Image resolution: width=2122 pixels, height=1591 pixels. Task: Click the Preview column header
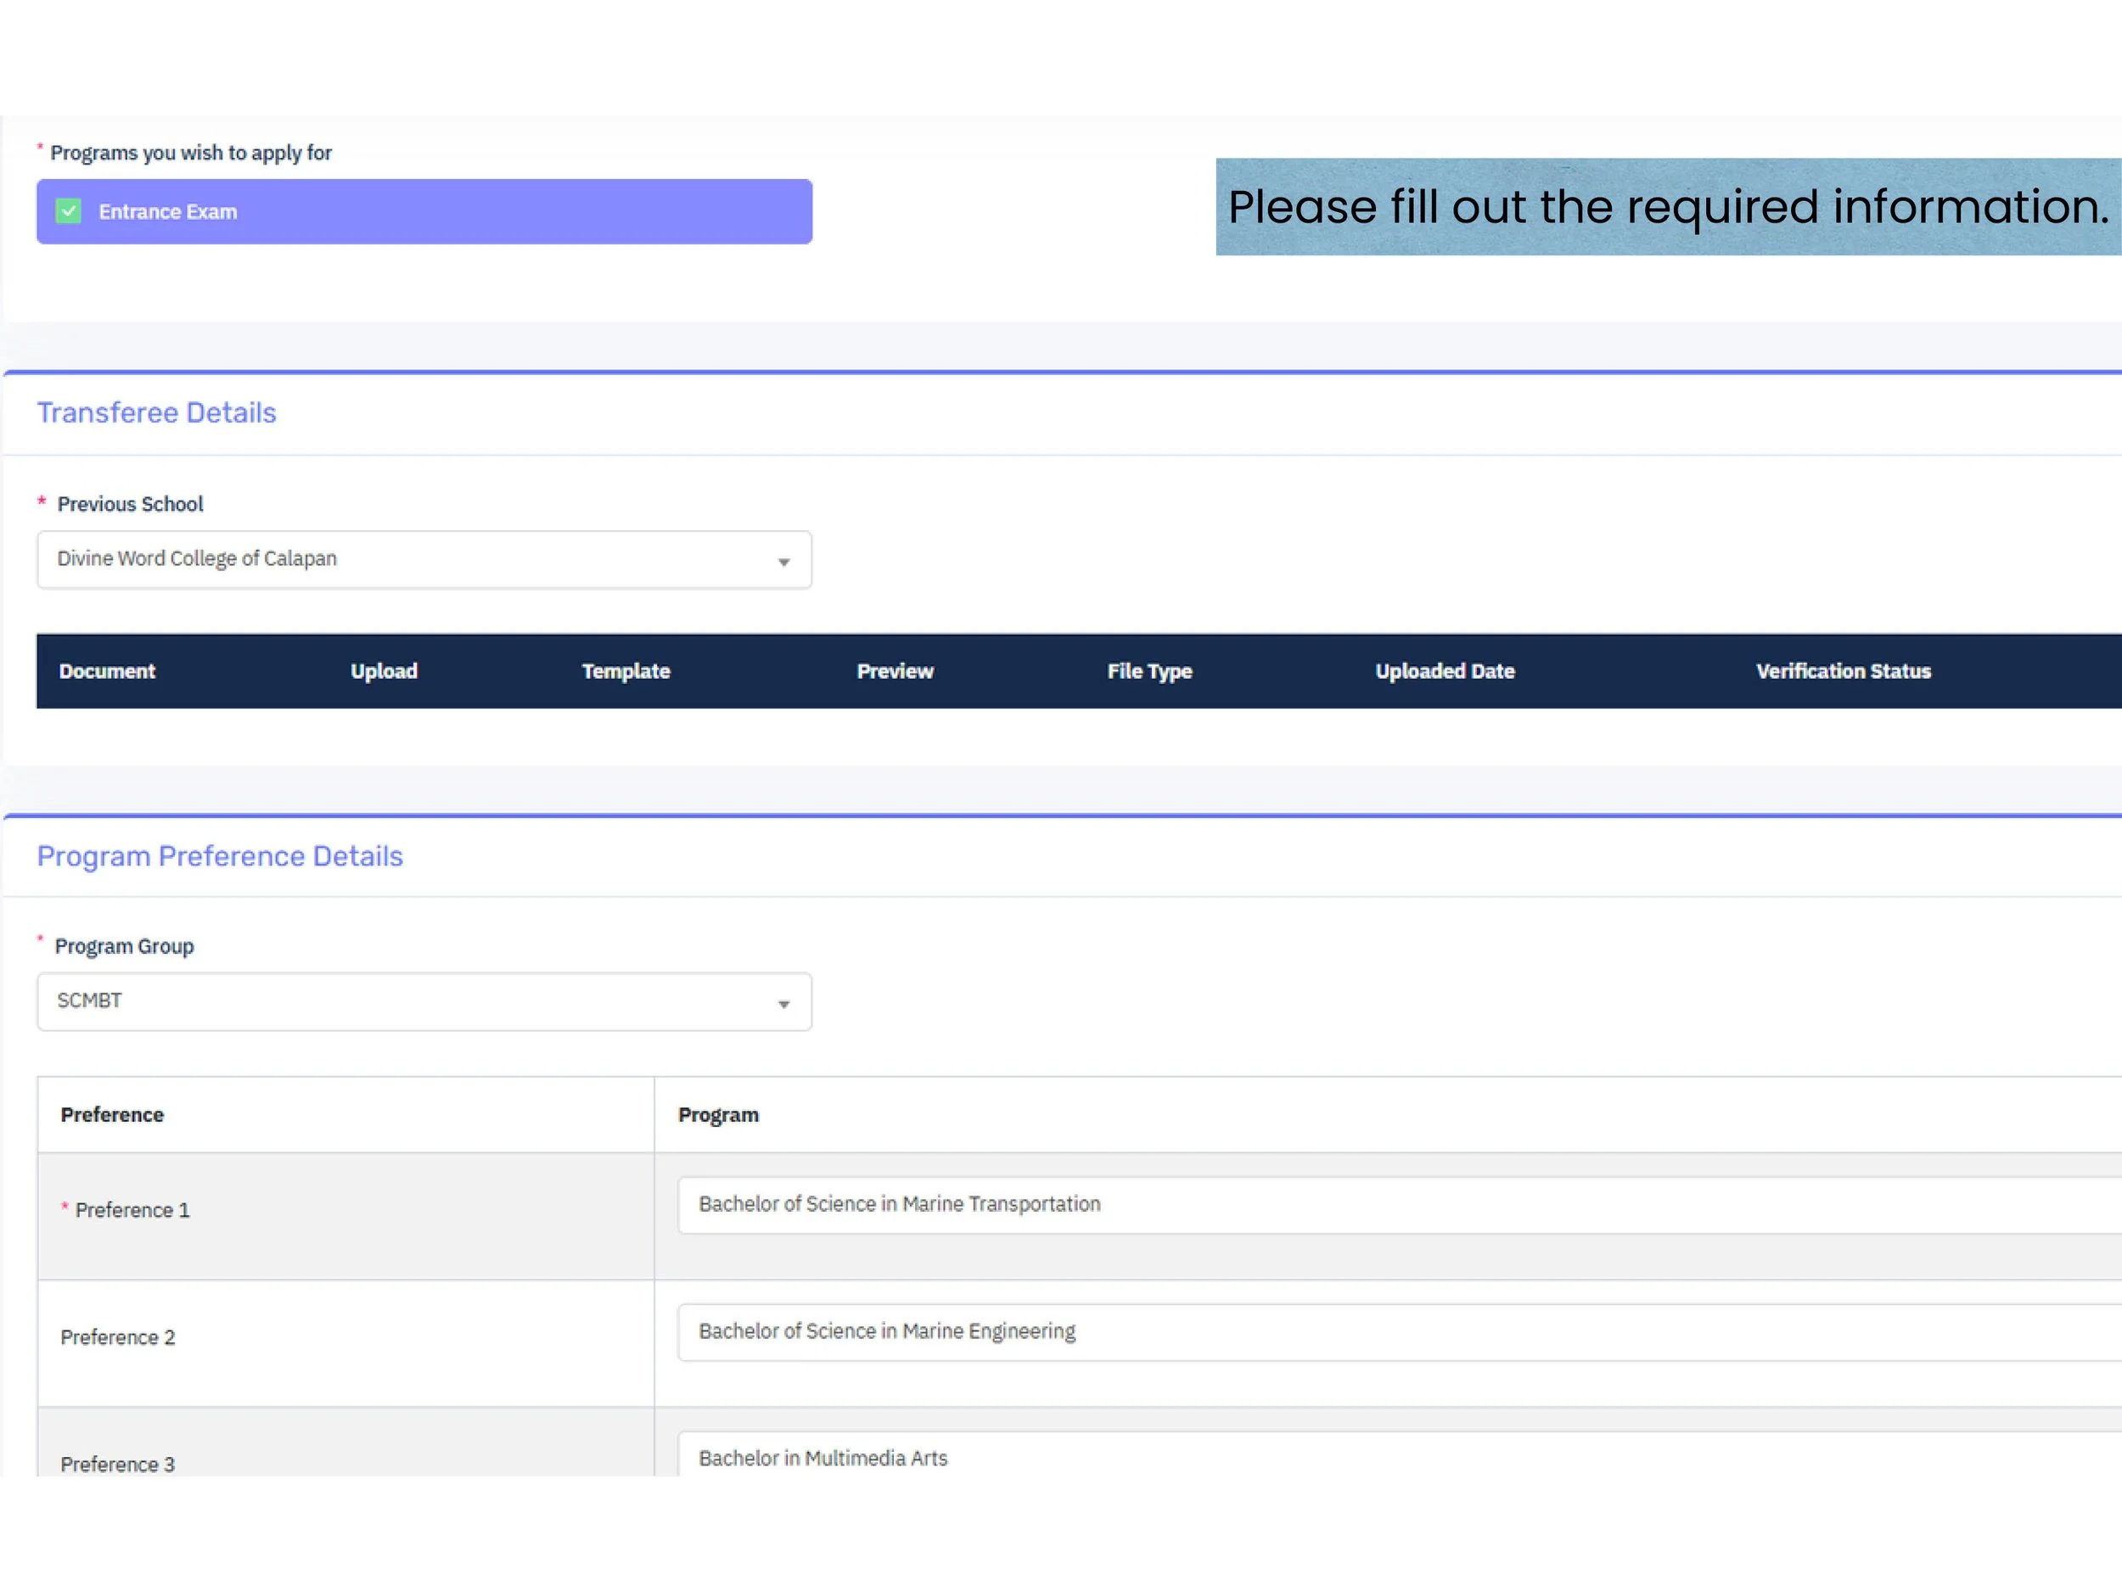pos(894,671)
